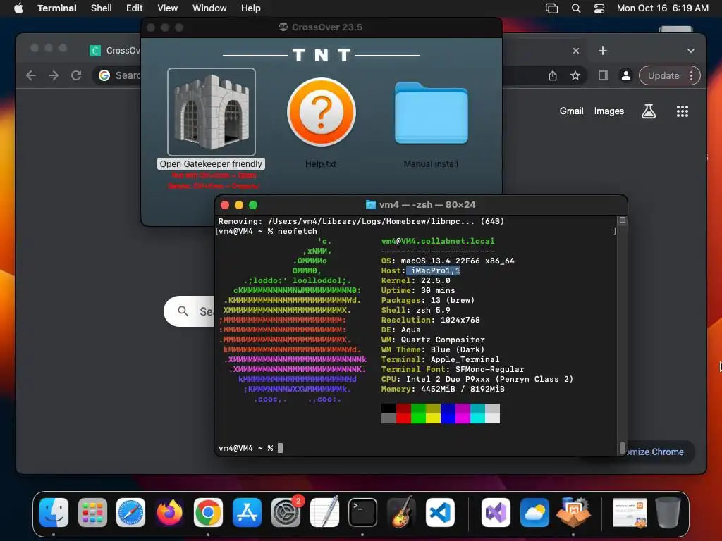The image size is (722, 541).
Task: Open Visual Studio from Dock
Action: [x=496, y=513]
